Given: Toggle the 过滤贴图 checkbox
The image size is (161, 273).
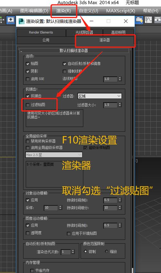Looking at the screenshot, I should (28, 105).
